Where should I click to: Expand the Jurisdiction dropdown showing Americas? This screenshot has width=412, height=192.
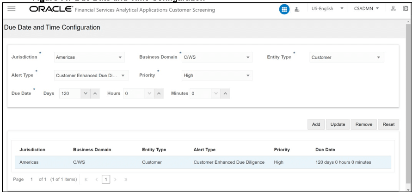(89, 57)
